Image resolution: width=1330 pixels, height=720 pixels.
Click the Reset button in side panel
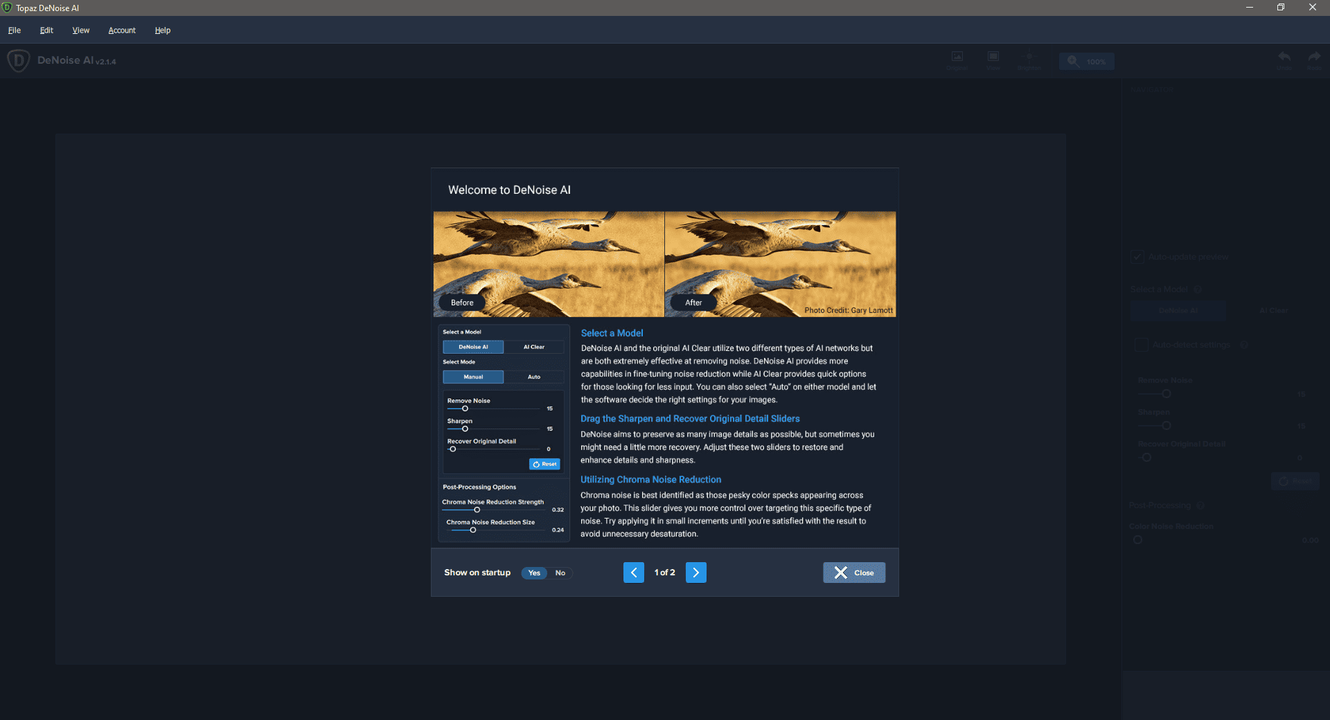pos(1295,481)
